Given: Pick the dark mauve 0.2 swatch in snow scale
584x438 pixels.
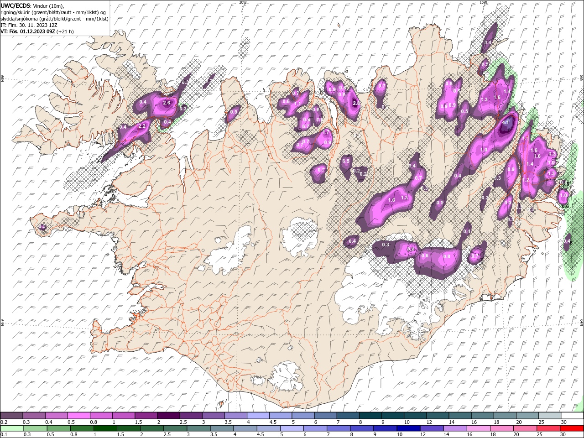Looking at the screenshot, I should click(x=11, y=416).
